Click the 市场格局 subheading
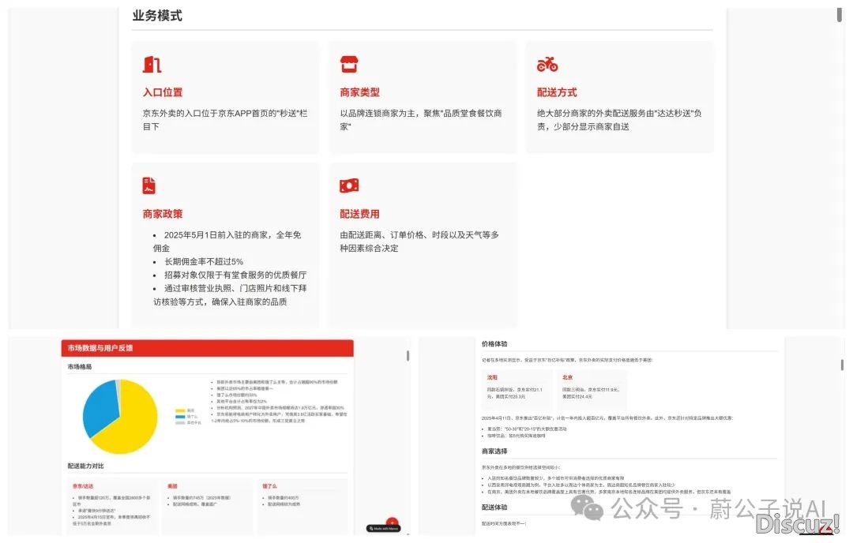The width and height of the screenshot is (853, 543). pyautogui.click(x=80, y=367)
